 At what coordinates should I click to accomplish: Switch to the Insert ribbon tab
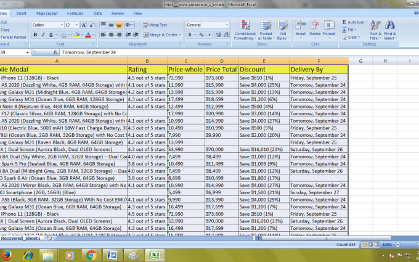pos(21,14)
